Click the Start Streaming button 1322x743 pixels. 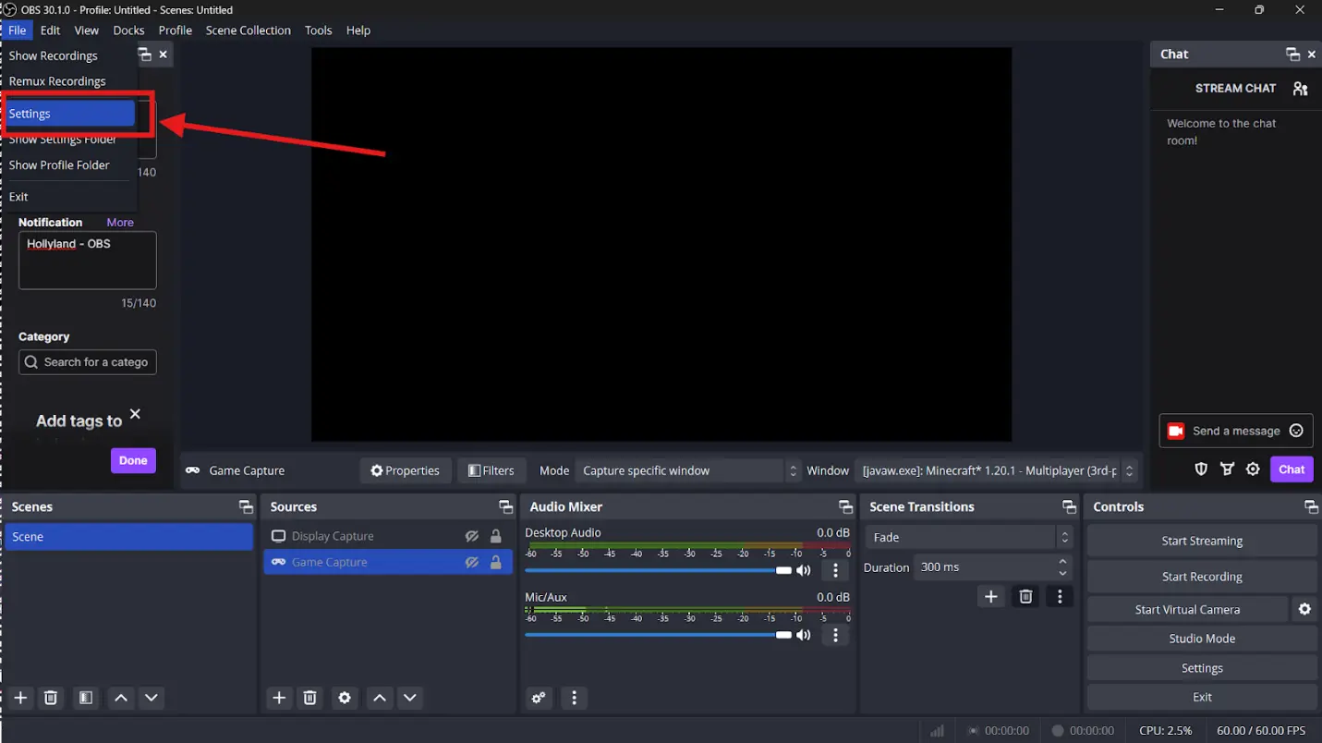(x=1201, y=541)
